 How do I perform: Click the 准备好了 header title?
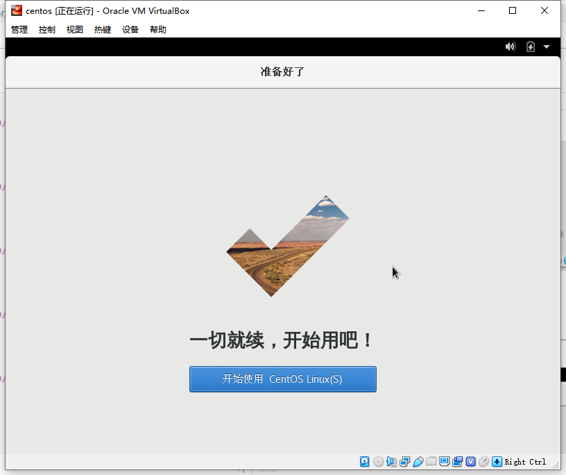coord(282,72)
